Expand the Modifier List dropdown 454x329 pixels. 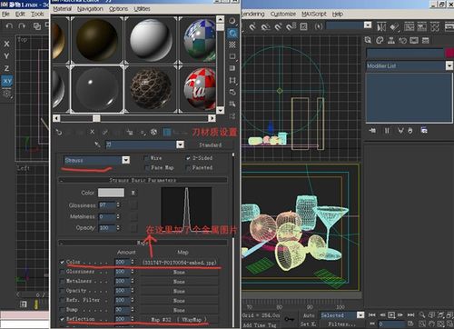(449, 65)
